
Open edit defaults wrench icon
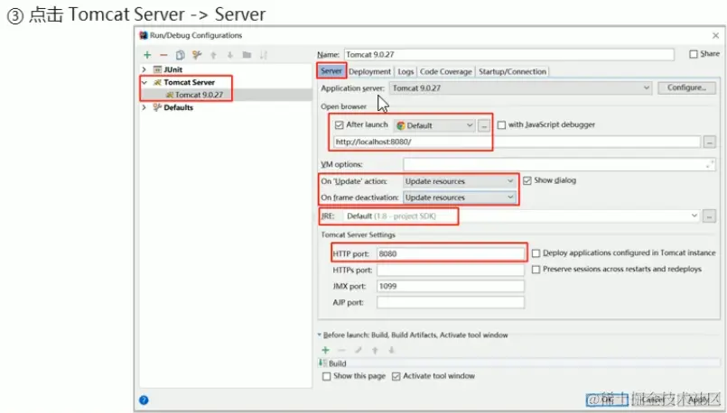click(197, 55)
